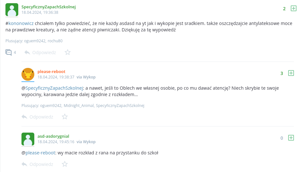Favorite please-reboot's comment with star icon
Screen dimensions: 301x172
(x=65, y=117)
